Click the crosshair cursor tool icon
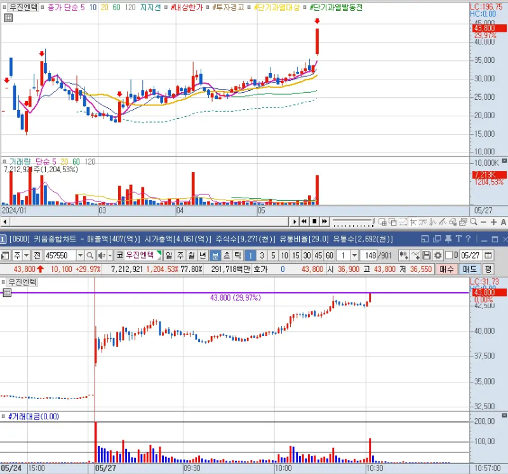The height and width of the screenshot is (474, 508). [413, 222]
